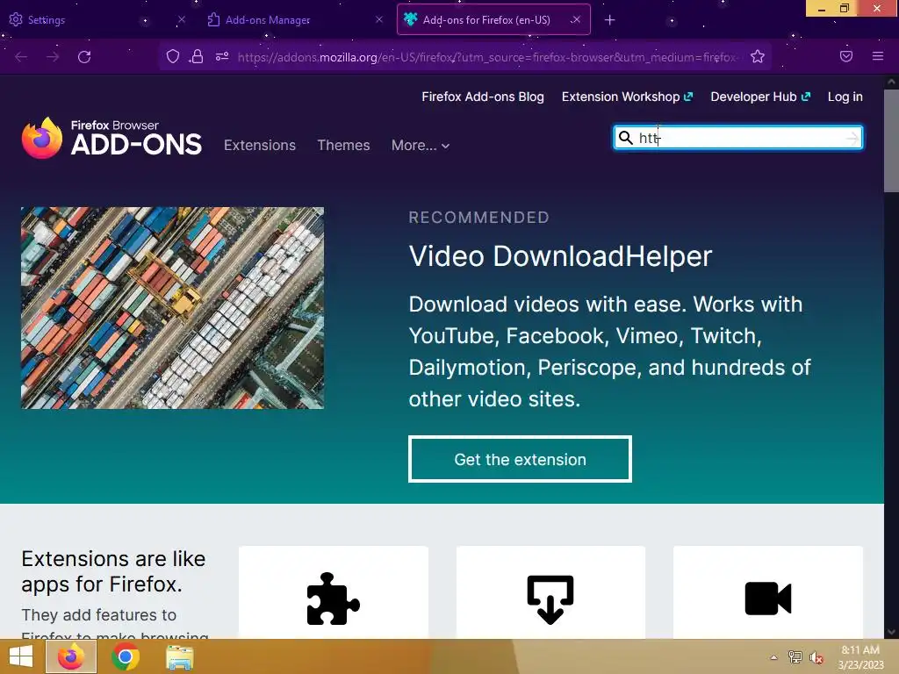Open the download arrow category card

click(550, 592)
